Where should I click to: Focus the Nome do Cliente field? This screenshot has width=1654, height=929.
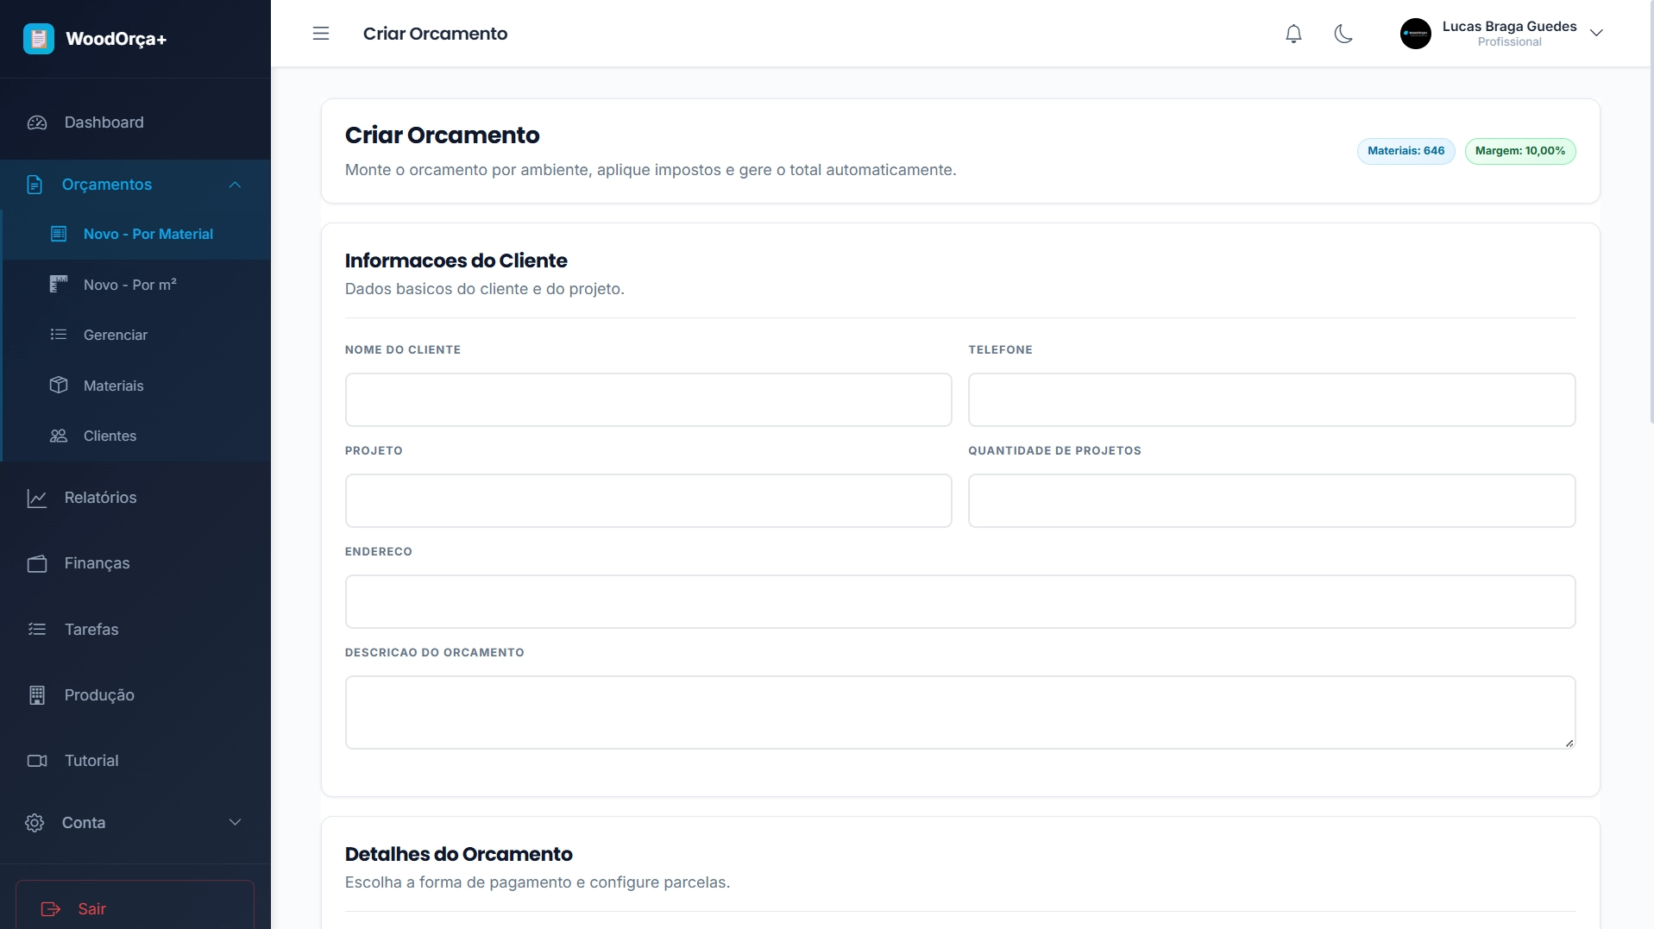(x=648, y=399)
